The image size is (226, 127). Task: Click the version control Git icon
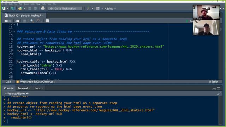click(88, 8)
